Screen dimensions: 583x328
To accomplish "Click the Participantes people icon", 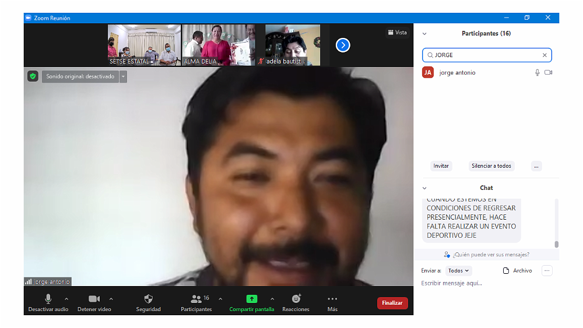I will 196,299.
